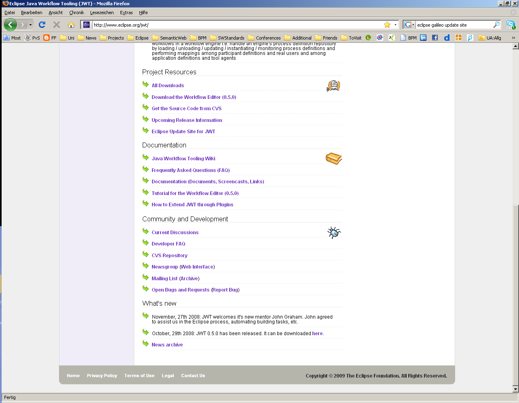The image size is (519, 403).
Task: Click the Forward navigation arrow
Action: point(23,25)
